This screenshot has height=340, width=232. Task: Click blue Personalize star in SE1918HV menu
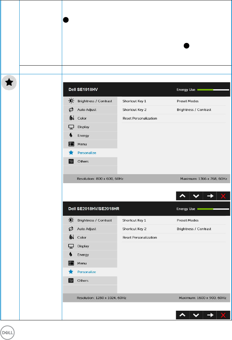(71, 153)
